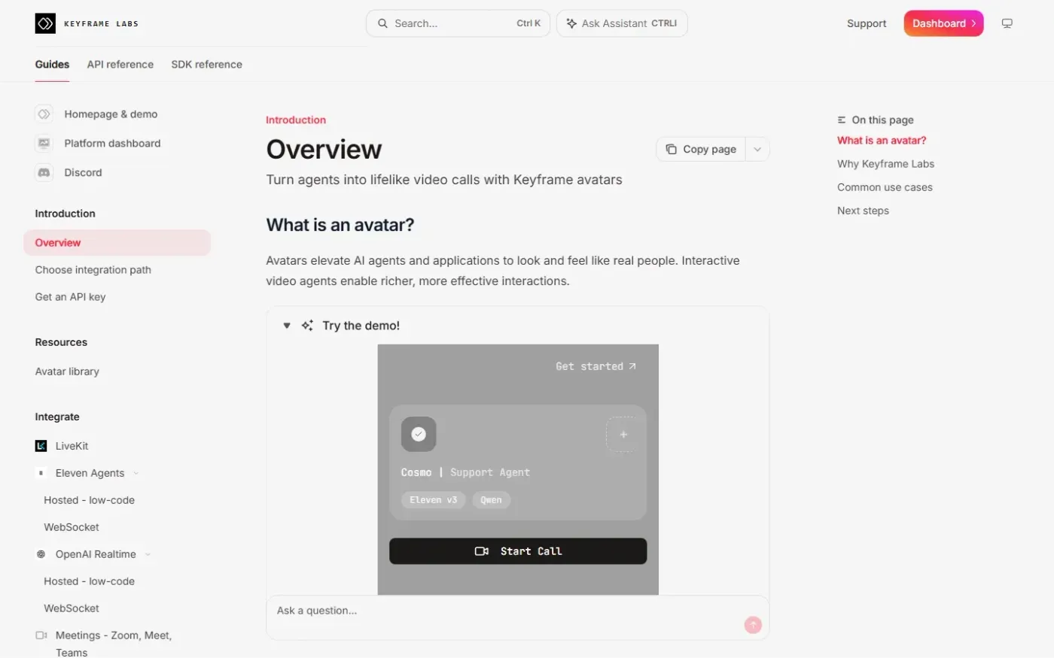Switch to the API reference tab
Screen dimensions: 1054x658
pyautogui.click(x=120, y=65)
